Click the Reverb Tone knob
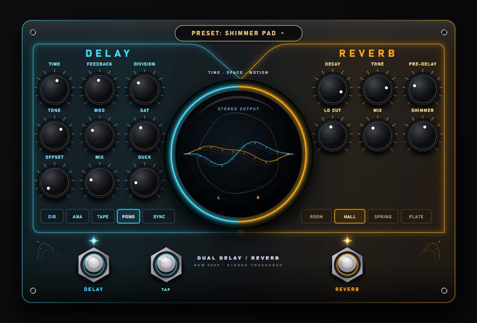The height and width of the screenshot is (323, 477). click(x=378, y=89)
